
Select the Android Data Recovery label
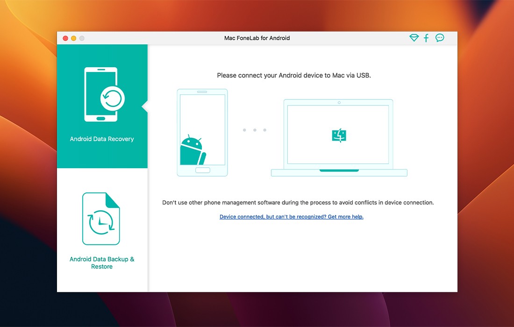click(102, 139)
